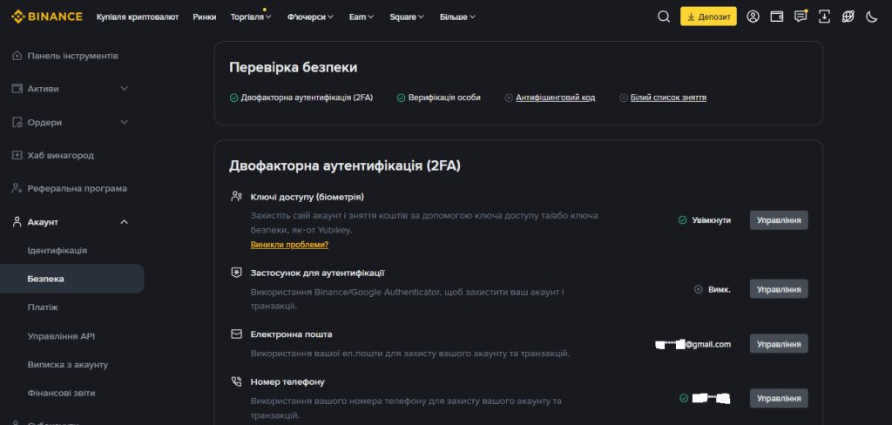The width and height of the screenshot is (892, 425).
Task: Open the Ф'ючерси dropdown menu
Action: [311, 17]
